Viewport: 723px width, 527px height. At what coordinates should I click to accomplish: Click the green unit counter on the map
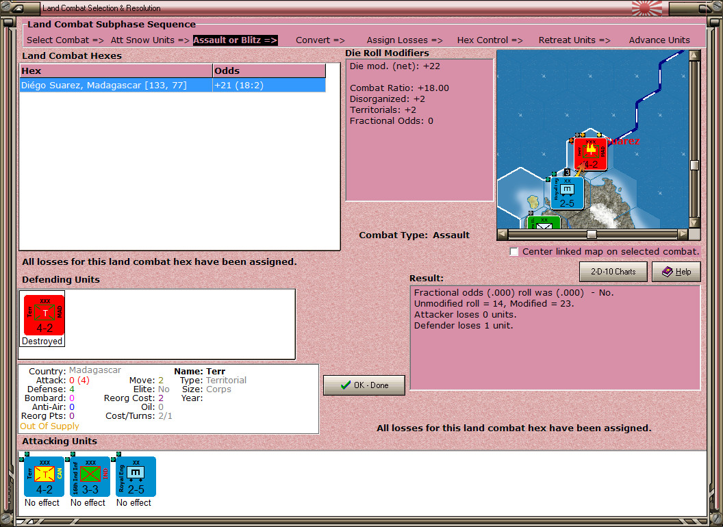tap(544, 222)
